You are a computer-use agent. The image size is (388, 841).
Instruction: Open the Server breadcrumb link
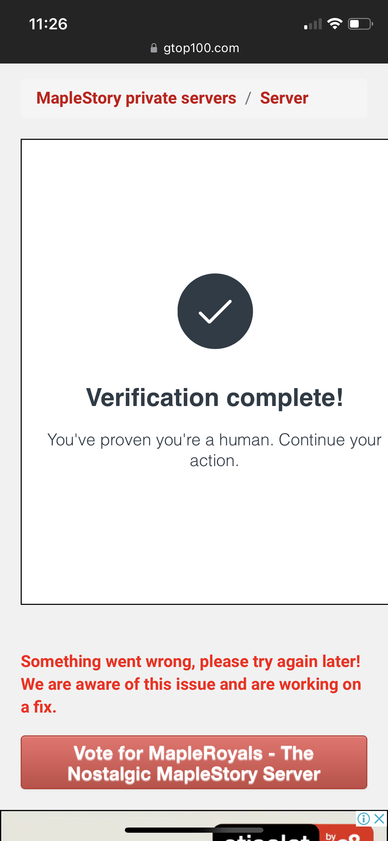tap(284, 98)
